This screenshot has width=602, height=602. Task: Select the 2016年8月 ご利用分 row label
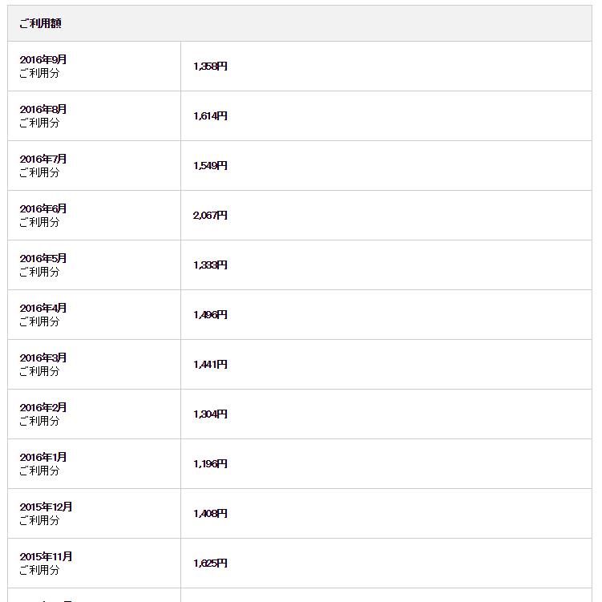pyautogui.click(x=43, y=116)
